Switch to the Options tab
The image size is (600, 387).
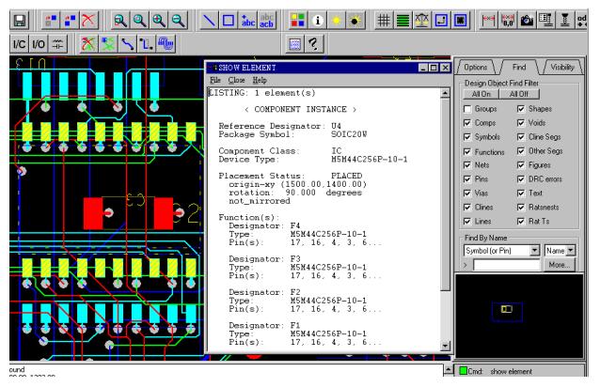pyautogui.click(x=476, y=68)
